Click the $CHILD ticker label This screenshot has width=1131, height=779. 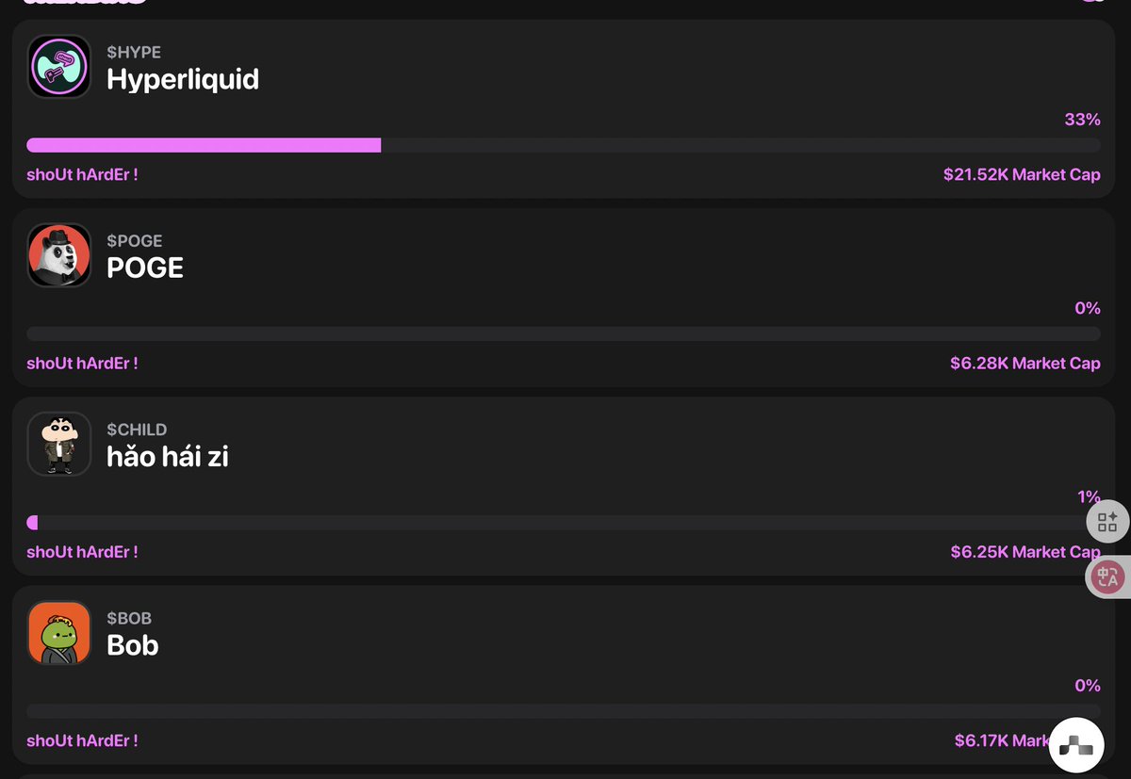point(137,430)
